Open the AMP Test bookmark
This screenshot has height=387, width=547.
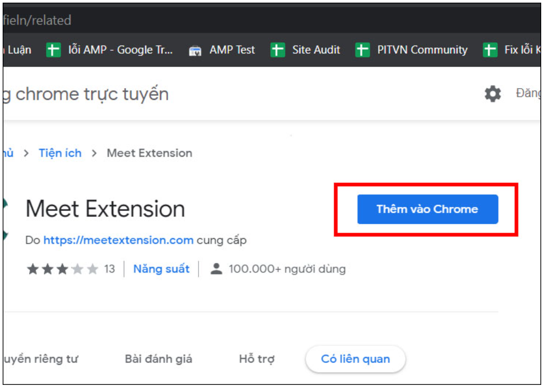(222, 50)
